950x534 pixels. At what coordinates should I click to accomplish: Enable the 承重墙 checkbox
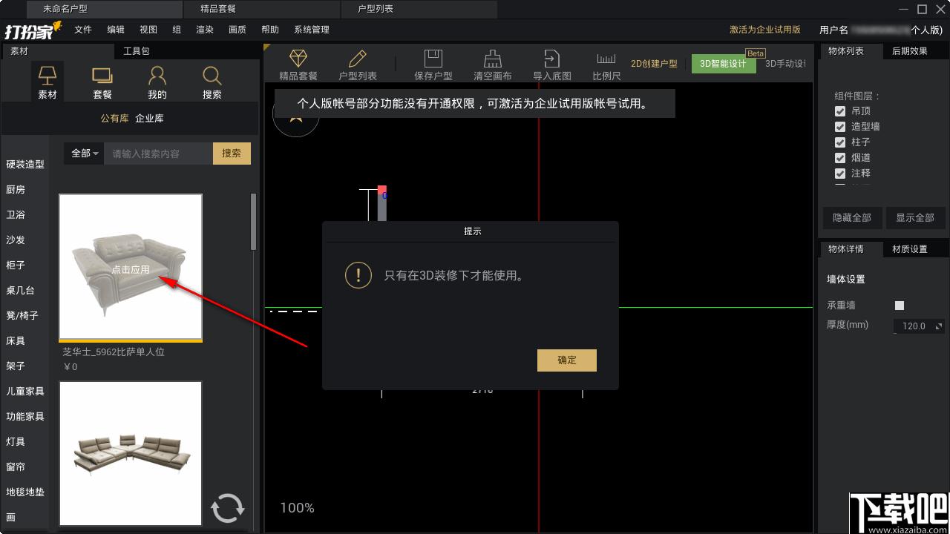pos(900,306)
